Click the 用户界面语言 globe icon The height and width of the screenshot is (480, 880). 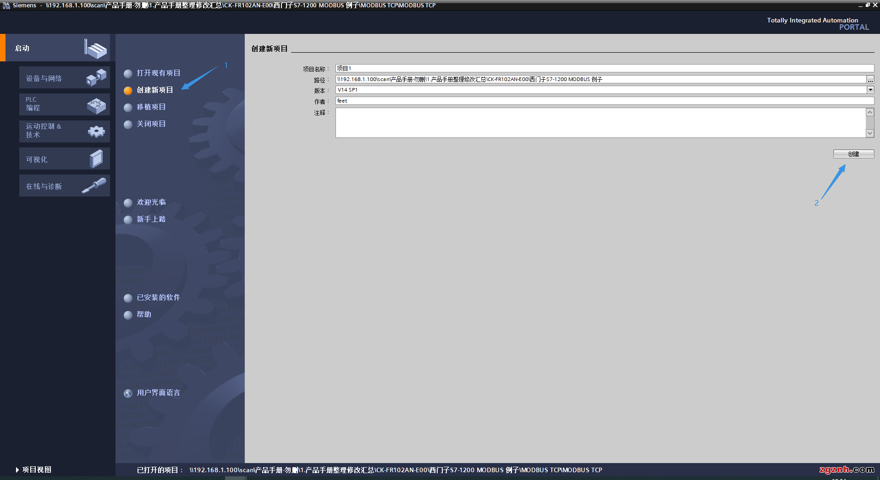[128, 393]
